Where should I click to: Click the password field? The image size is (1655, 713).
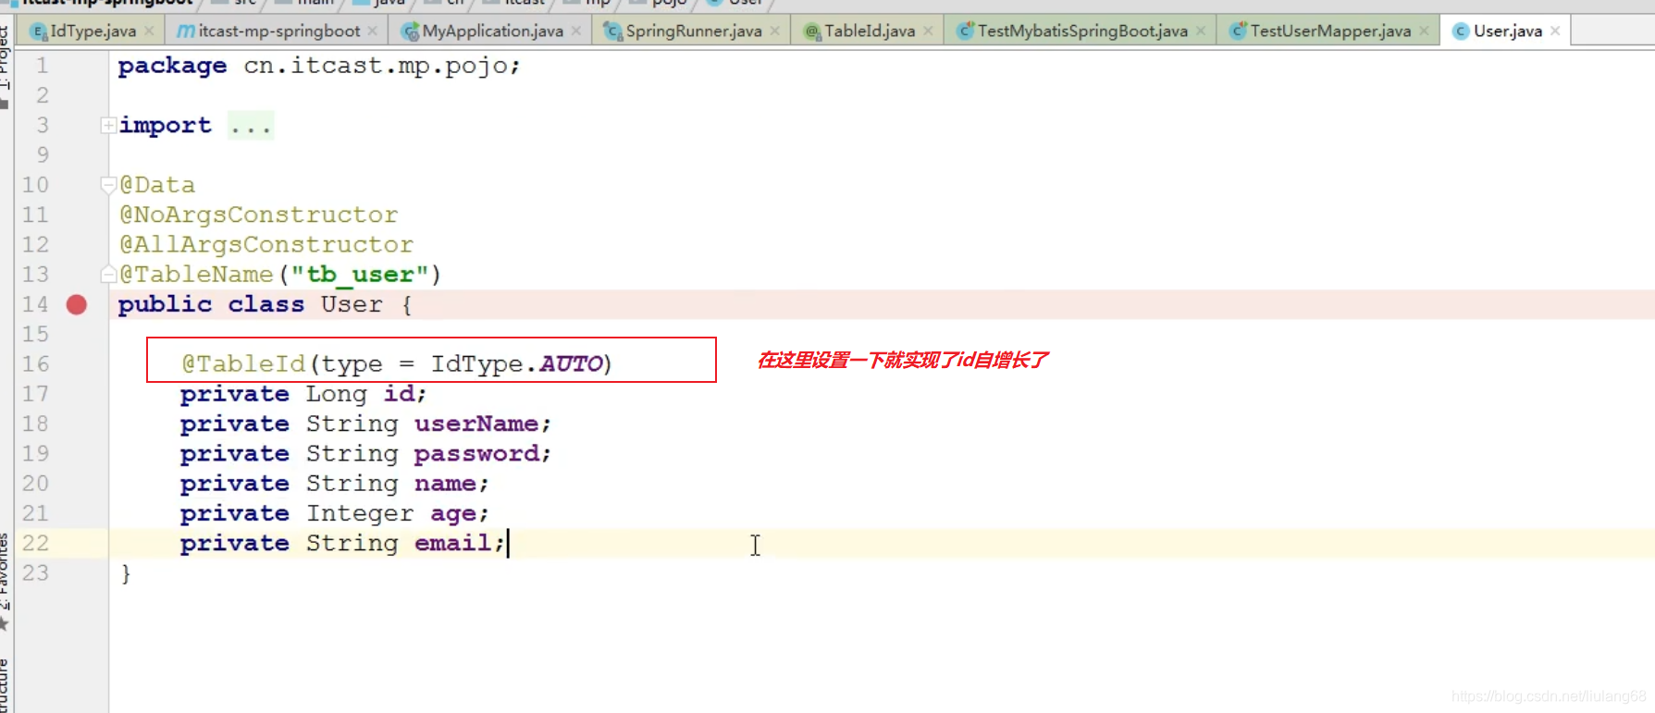click(x=476, y=453)
